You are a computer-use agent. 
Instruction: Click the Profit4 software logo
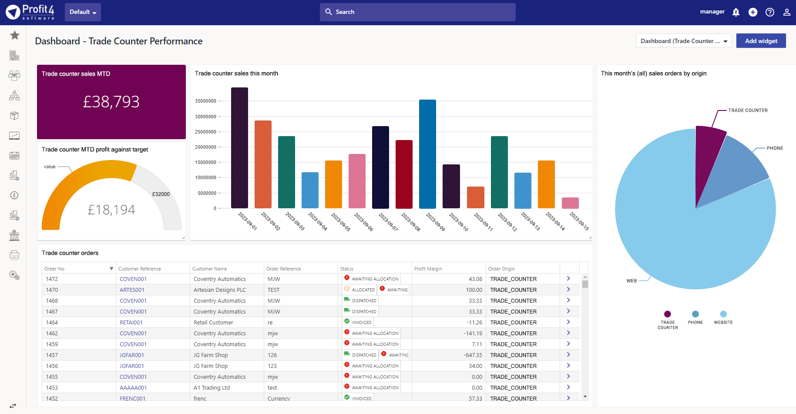(30, 12)
